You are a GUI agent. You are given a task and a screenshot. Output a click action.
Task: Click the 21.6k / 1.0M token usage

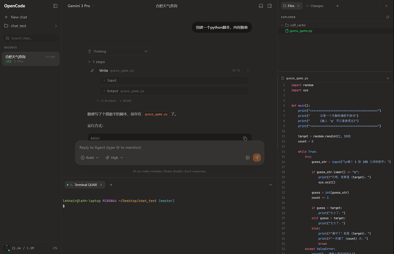[x=23, y=248]
